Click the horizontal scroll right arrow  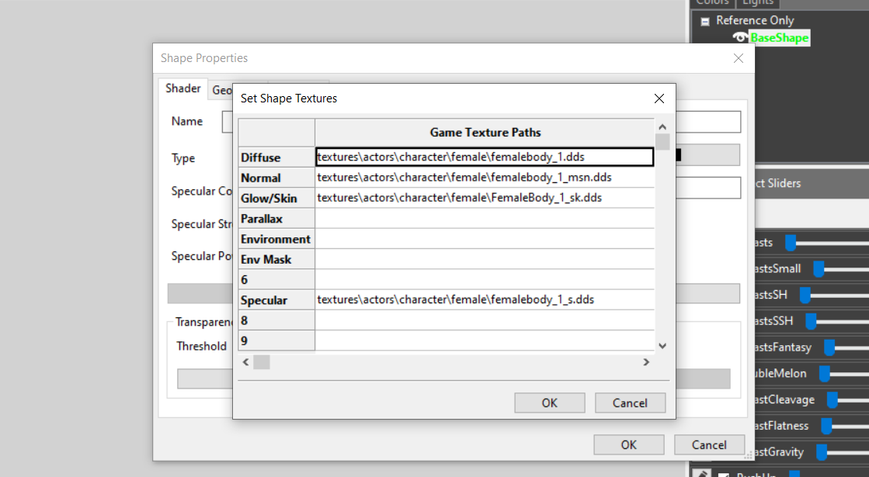(x=645, y=362)
